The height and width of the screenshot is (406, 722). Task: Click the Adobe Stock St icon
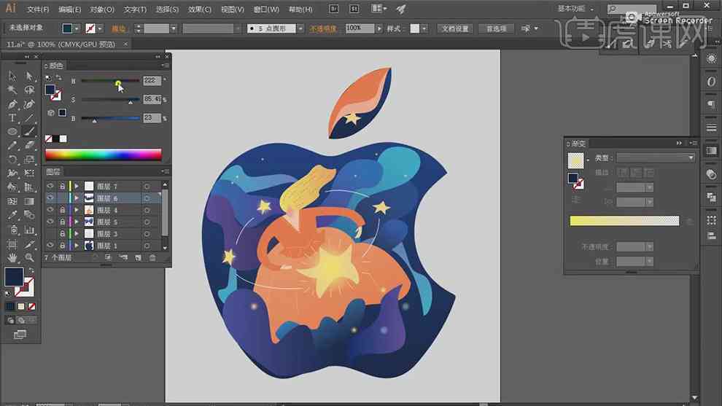pos(354,9)
